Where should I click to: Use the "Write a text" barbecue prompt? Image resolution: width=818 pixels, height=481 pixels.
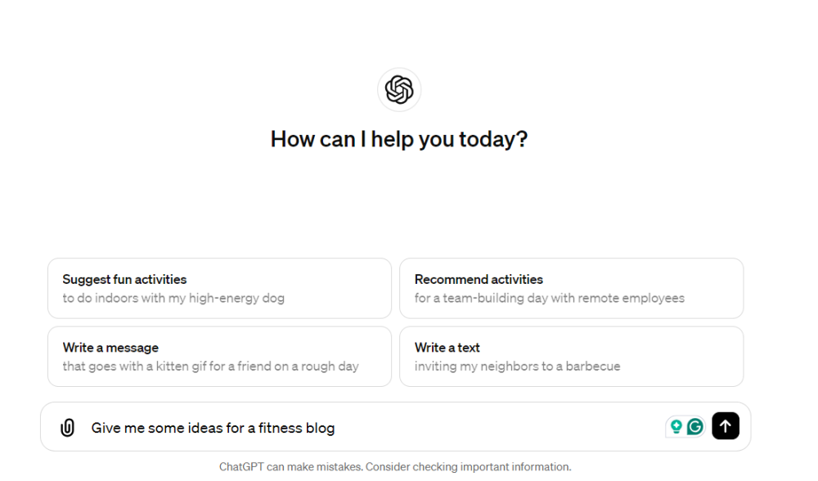pyautogui.click(x=571, y=356)
